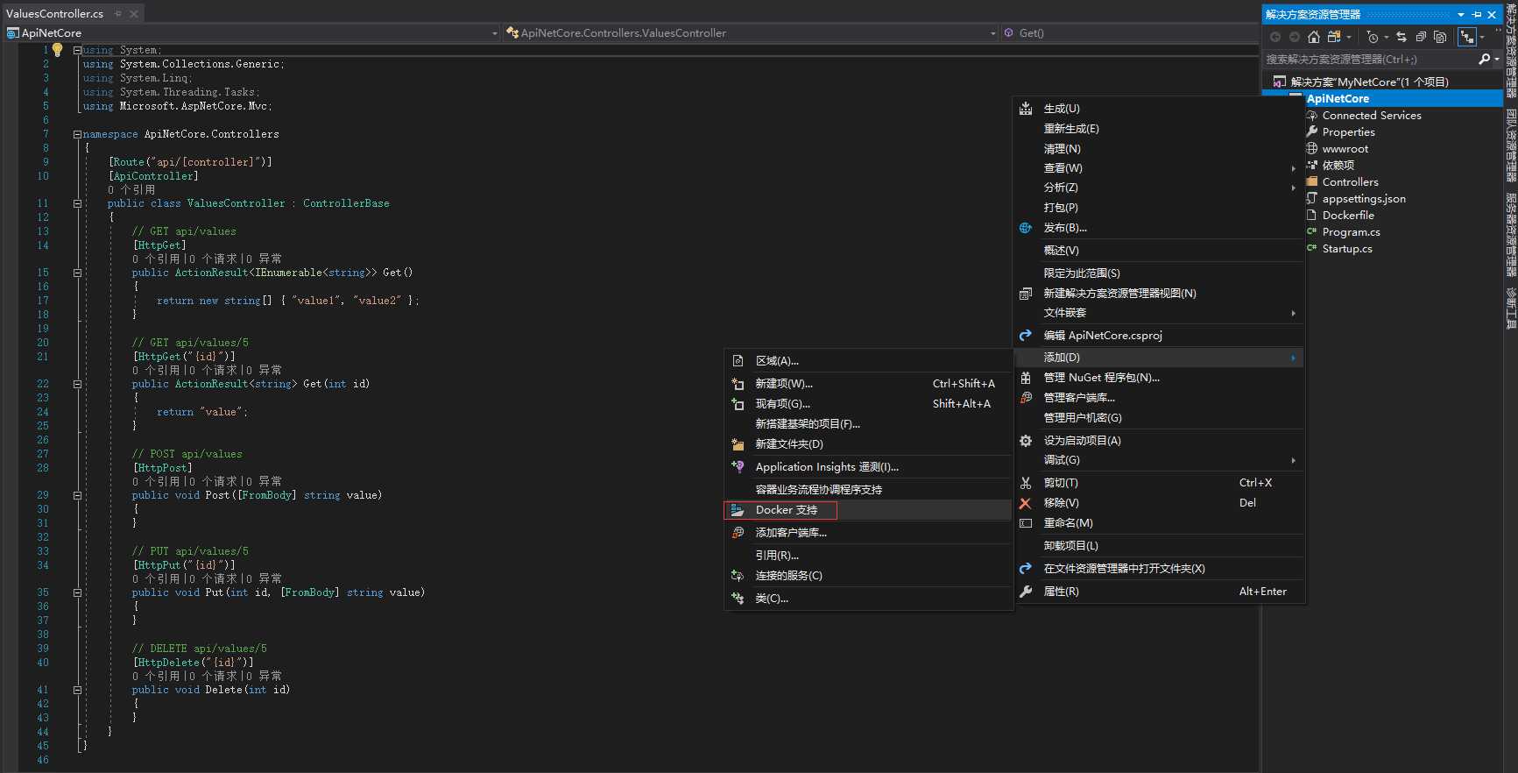Open the ApiNetCore project dropdown in navigation bar
This screenshot has height=773, width=1518.
pos(495,33)
